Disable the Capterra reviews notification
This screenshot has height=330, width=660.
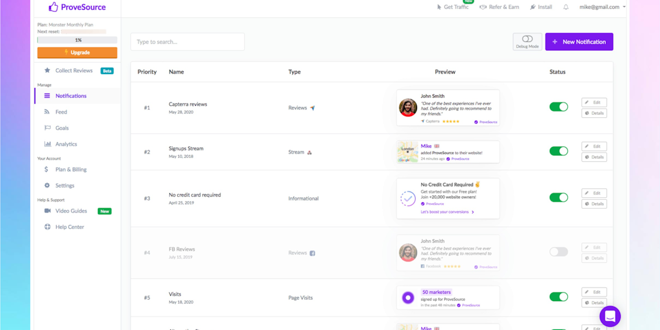pyautogui.click(x=559, y=107)
